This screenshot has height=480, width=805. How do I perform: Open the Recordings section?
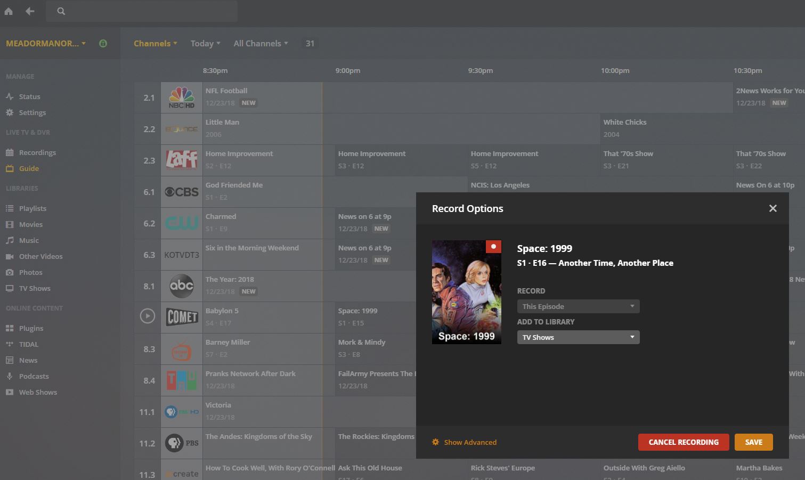37,152
